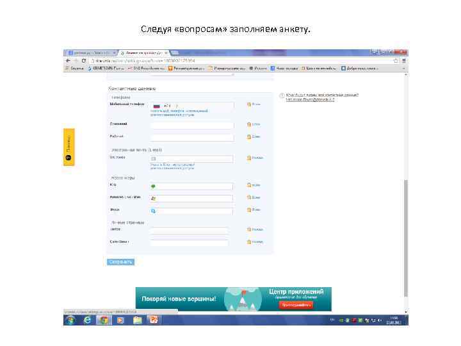The width and height of the screenshot is (461, 346).
Task: Click the blue Skype icon
Action: tap(153, 211)
